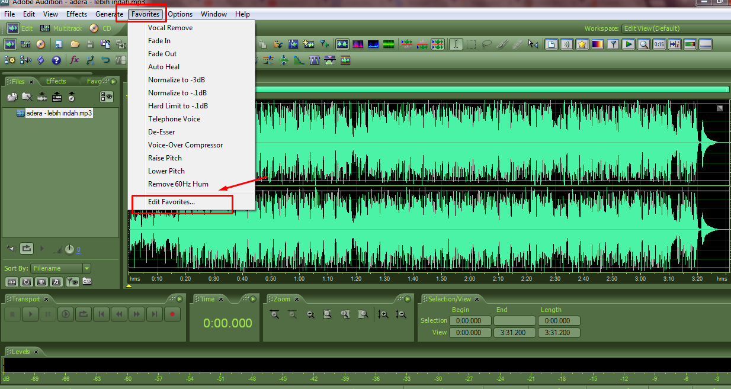The height and width of the screenshot is (389, 731).
Task: Expand Transport panel options arrow
Action: [x=180, y=299]
